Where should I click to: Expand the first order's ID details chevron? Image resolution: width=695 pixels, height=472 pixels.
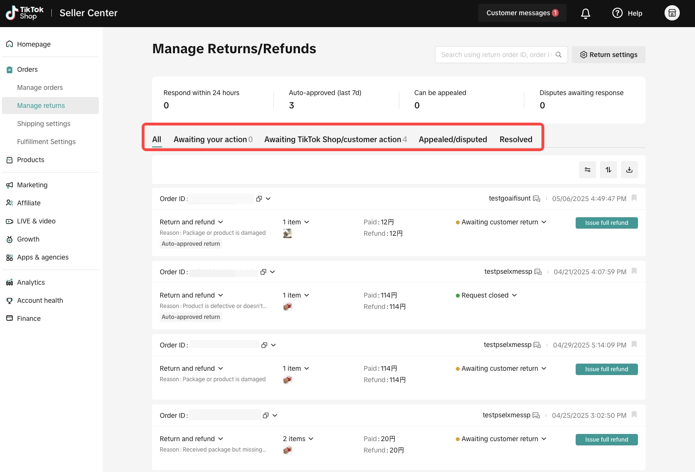coord(269,199)
